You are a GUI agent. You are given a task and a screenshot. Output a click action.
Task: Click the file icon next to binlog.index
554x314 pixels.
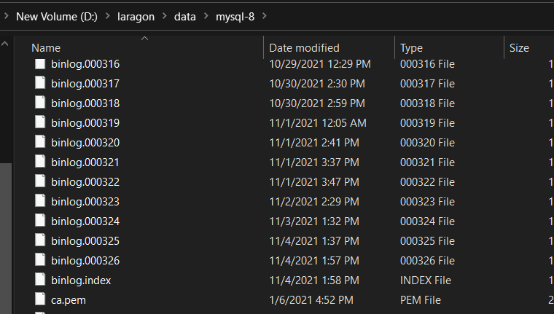click(40, 279)
